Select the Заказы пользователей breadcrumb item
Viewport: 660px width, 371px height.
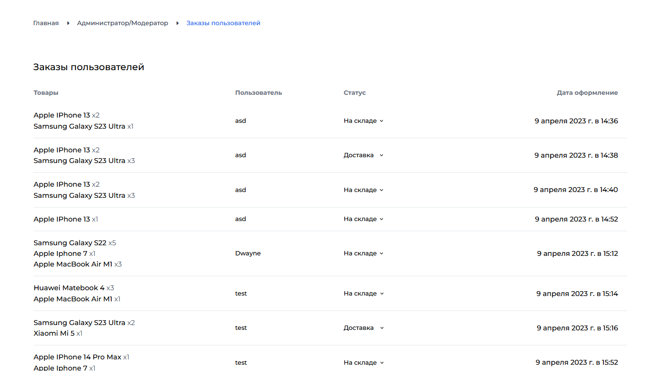click(223, 23)
